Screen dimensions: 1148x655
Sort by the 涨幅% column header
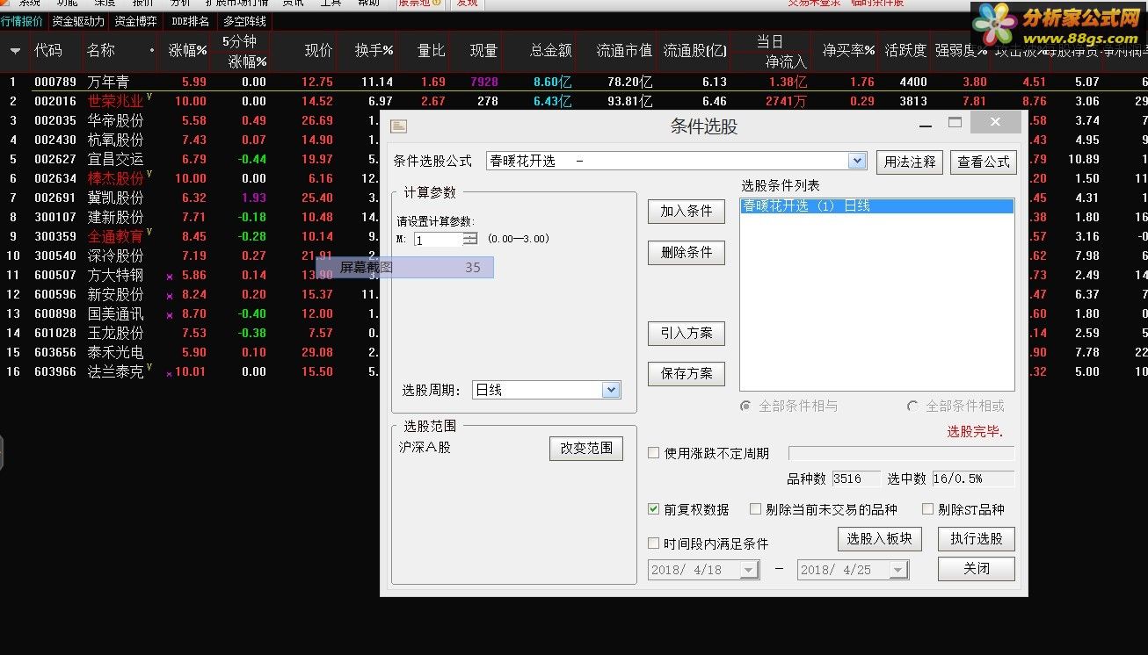(188, 51)
